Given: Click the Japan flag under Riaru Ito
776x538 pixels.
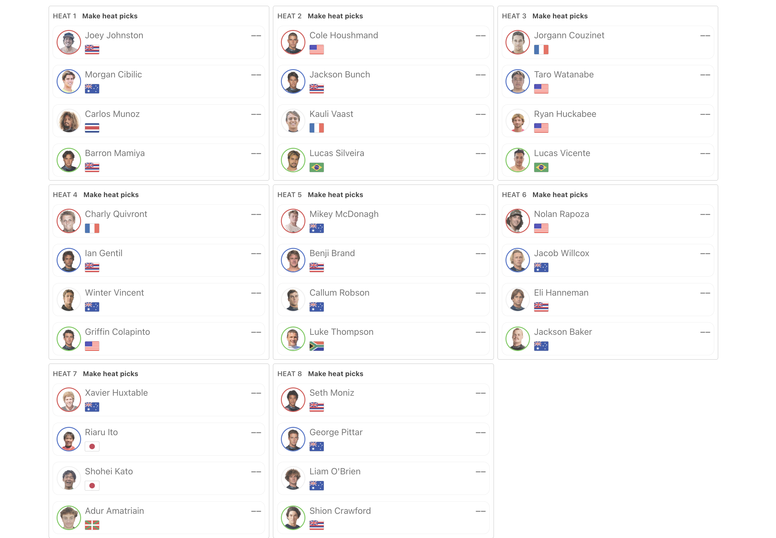Looking at the screenshot, I should tap(92, 446).
